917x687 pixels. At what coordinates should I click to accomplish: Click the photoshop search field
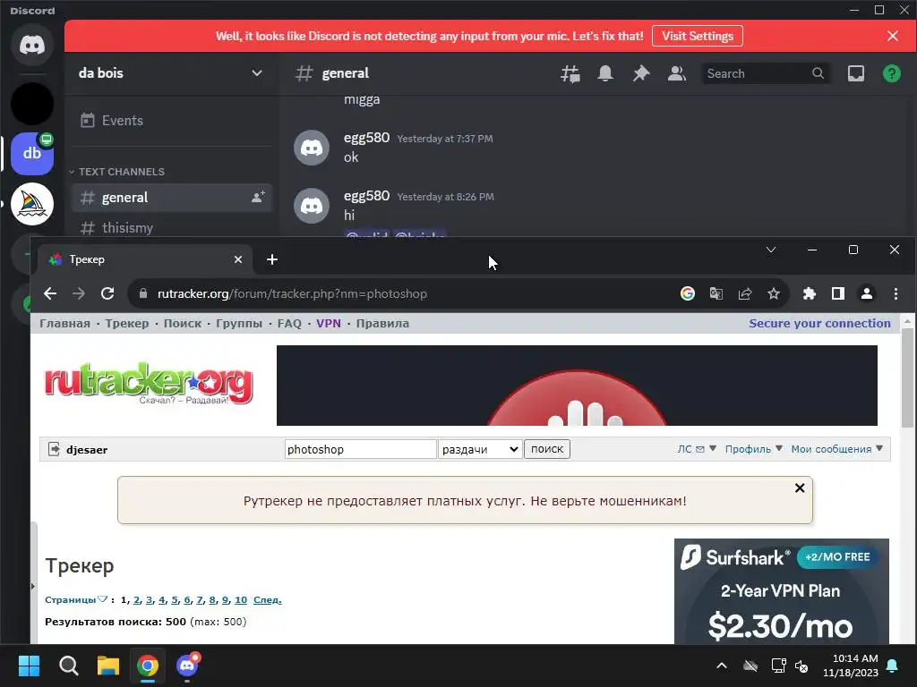(x=360, y=449)
